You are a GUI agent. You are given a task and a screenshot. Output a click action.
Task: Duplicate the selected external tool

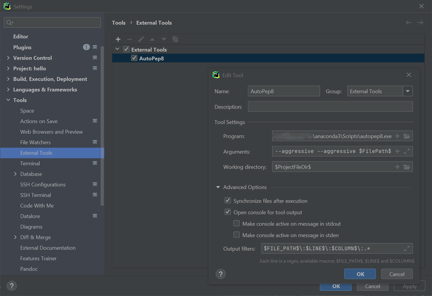175,39
